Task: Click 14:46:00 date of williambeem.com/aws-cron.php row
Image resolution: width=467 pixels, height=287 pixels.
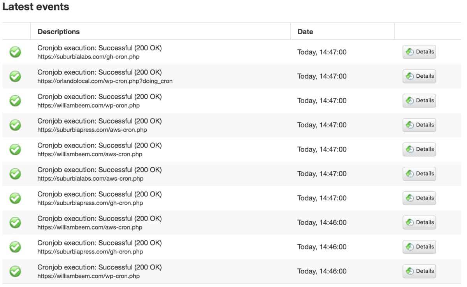Action: pos(322,223)
